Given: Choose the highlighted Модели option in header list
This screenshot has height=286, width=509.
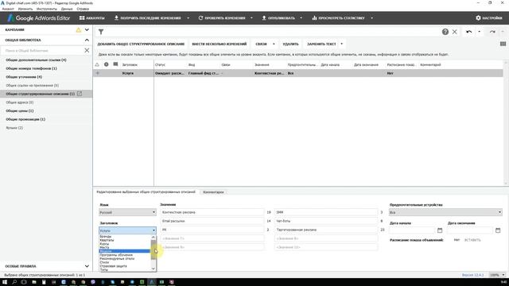Looking at the screenshot, I should point(125,251).
